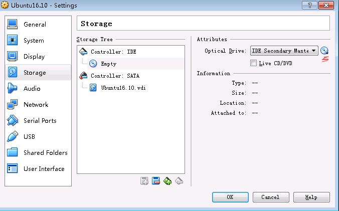This screenshot has height=211, width=339.
Task: Cancel the settings dialog
Action: (271, 197)
